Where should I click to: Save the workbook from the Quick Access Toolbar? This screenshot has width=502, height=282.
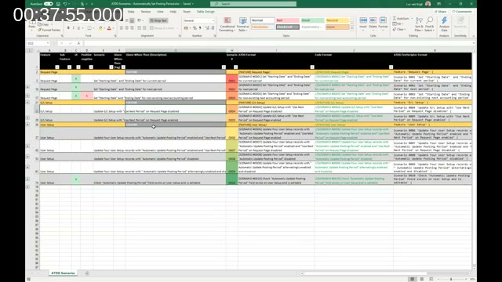[x=58, y=4]
